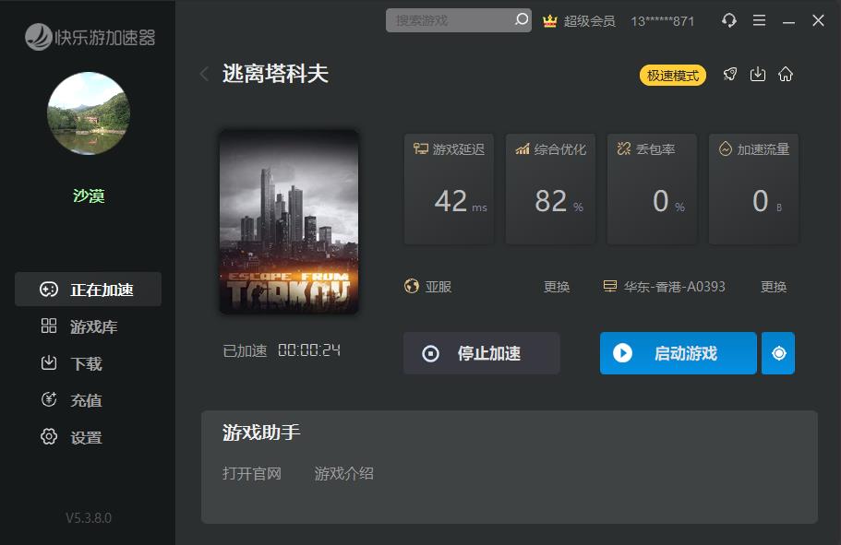Screen dimensions: 841x545
Task: Click the 丢包率 packet loss card
Action: click(x=652, y=189)
